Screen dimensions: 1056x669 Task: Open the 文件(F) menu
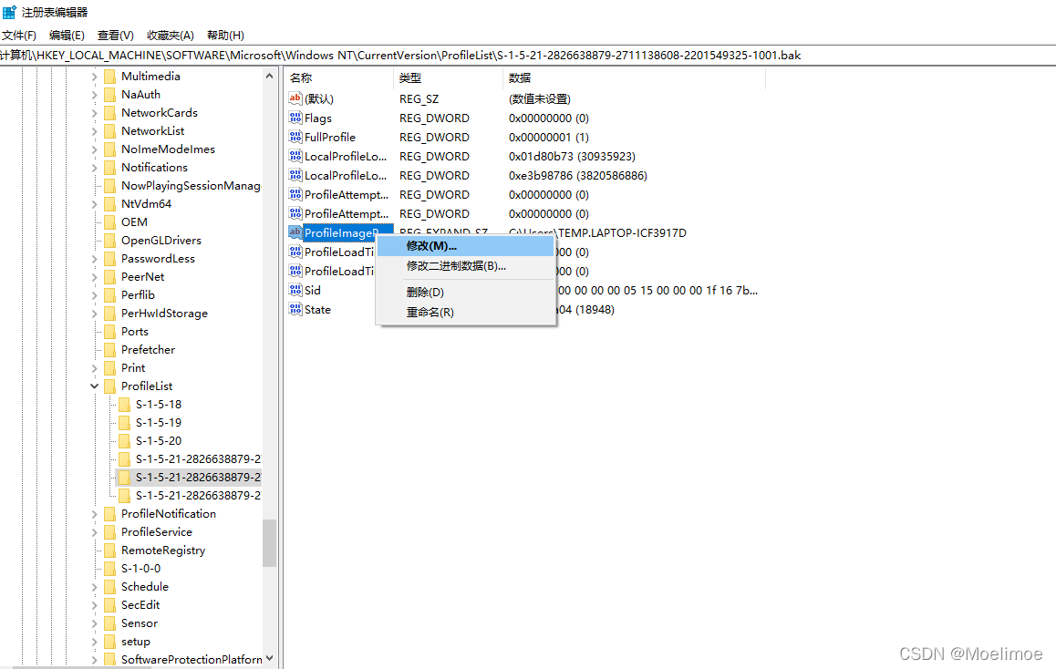coord(19,35)
